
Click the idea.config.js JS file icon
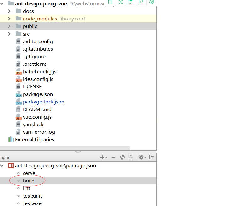click(x=19, y=79)
